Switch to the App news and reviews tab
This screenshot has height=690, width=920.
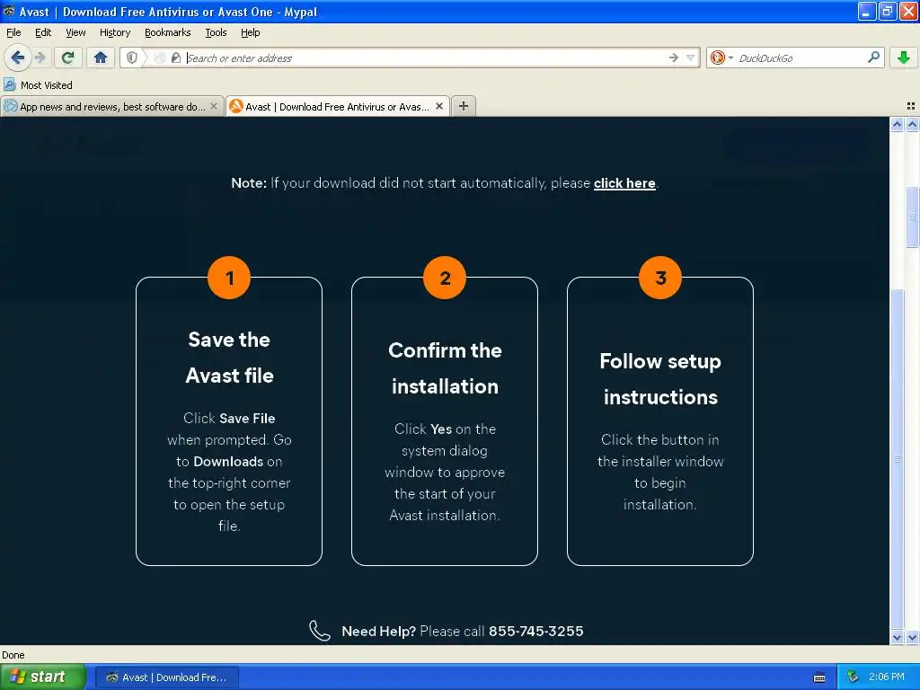click(x=111, y=107)
